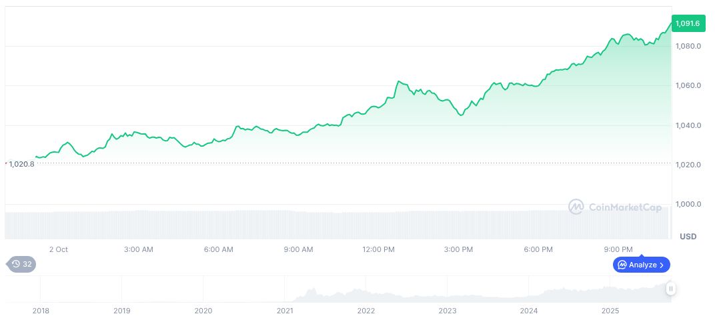Viewport: 715px width, 318px height.
Task: Click the CoinMarketCap watermark logo icon
Action: tap(576, 207)
